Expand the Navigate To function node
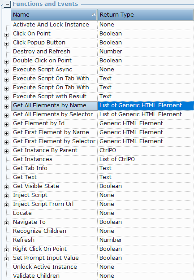Image resolution: width=194 pixels, height=280 pixels. [6, 223]
